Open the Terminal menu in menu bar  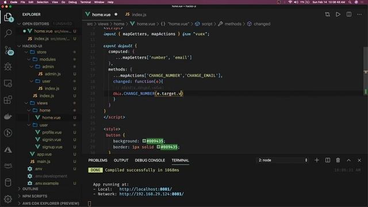(86, 2)
